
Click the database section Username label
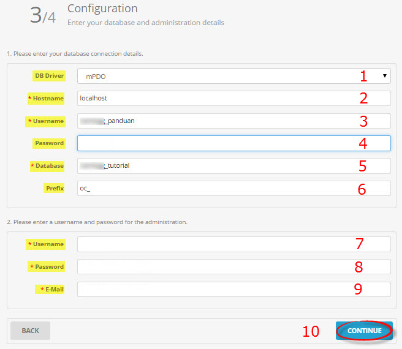click(48, 121)
